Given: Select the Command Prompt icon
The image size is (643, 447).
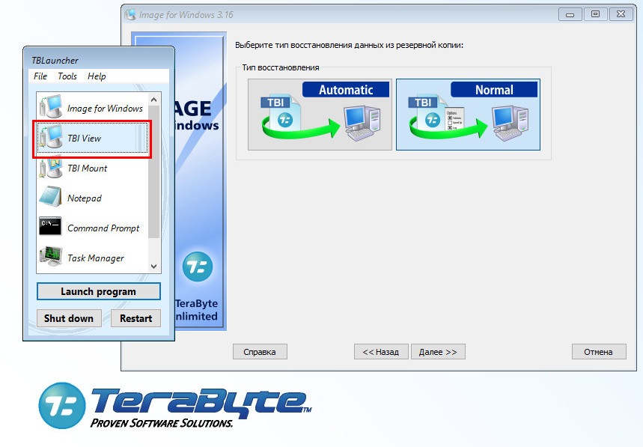Looking at the screenshot, I should click(50, 226).
